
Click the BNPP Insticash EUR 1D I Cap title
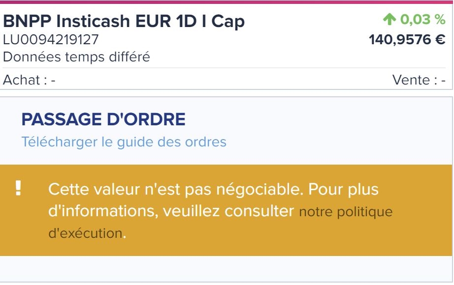124,22
